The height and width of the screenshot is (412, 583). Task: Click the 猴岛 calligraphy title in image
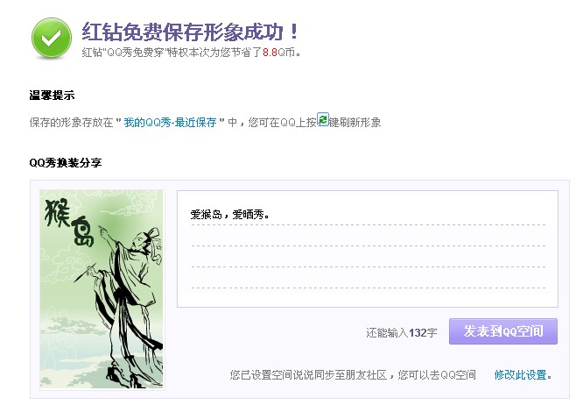click(69, 222)
